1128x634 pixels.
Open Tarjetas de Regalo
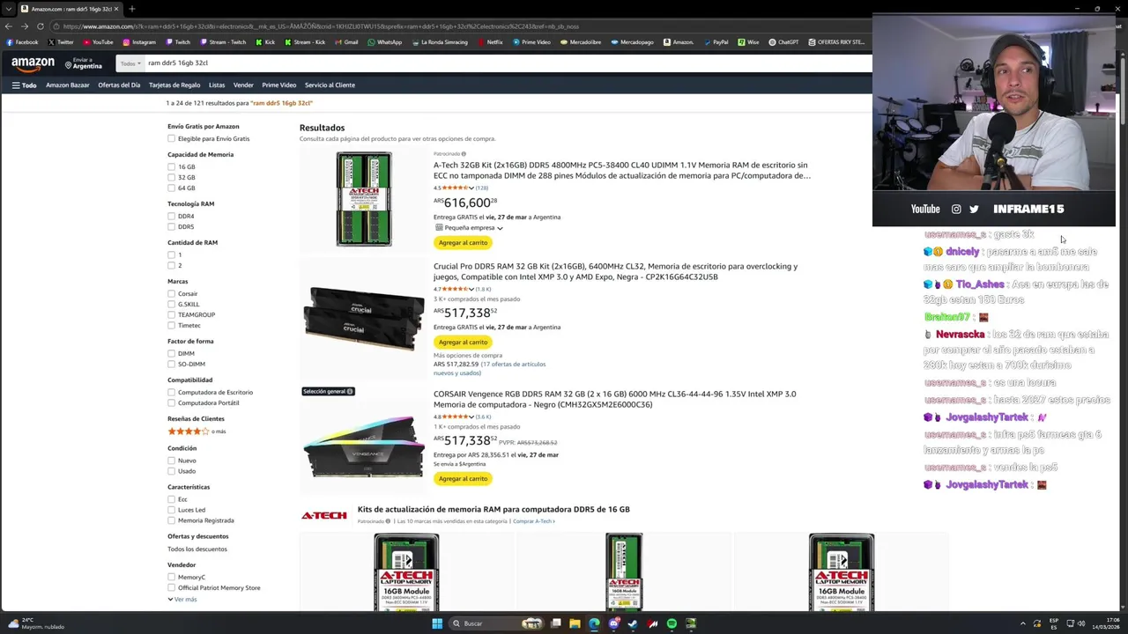click(174, 85)
